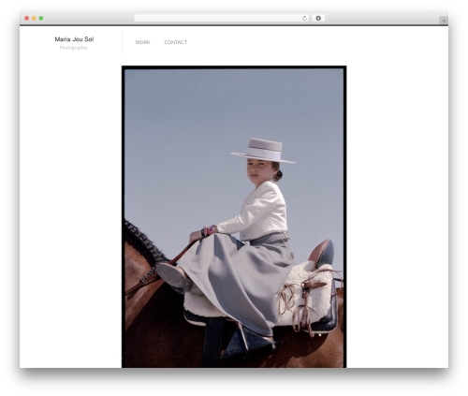Open the WORK menu item
Image resolution: width=468 pixels, height=396 pixels.
[142, 42]
